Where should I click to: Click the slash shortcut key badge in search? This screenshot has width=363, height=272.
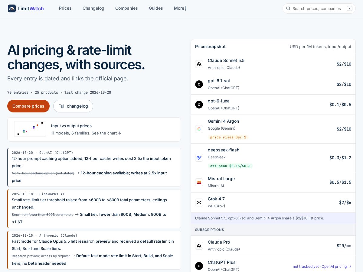coord(349,8)
